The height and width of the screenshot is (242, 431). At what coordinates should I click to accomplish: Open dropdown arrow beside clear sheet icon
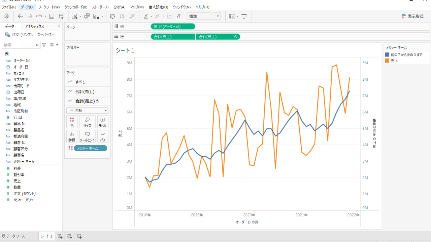(x=102, y=16)
